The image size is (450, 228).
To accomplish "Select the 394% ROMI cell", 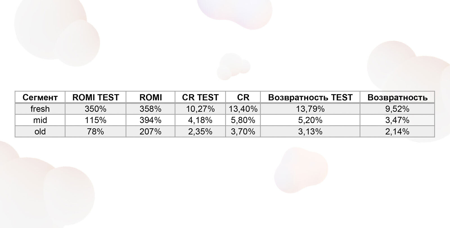I will [150, 120].
